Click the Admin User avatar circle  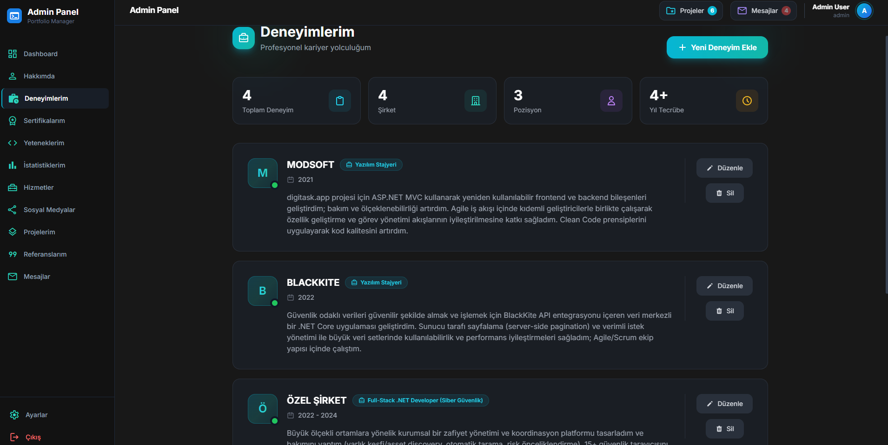[x=864, y=11]
